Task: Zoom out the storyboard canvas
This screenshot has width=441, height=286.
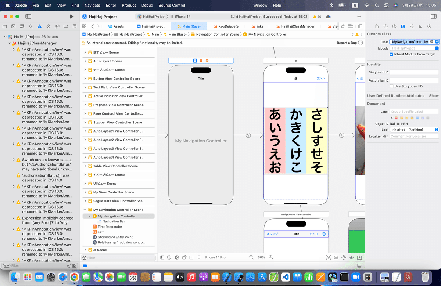Action: pyautogui.click(x=251, y=257)
